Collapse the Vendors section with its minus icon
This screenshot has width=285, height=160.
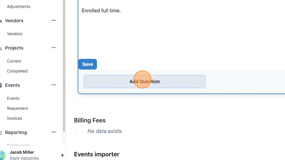pos(54,20)
